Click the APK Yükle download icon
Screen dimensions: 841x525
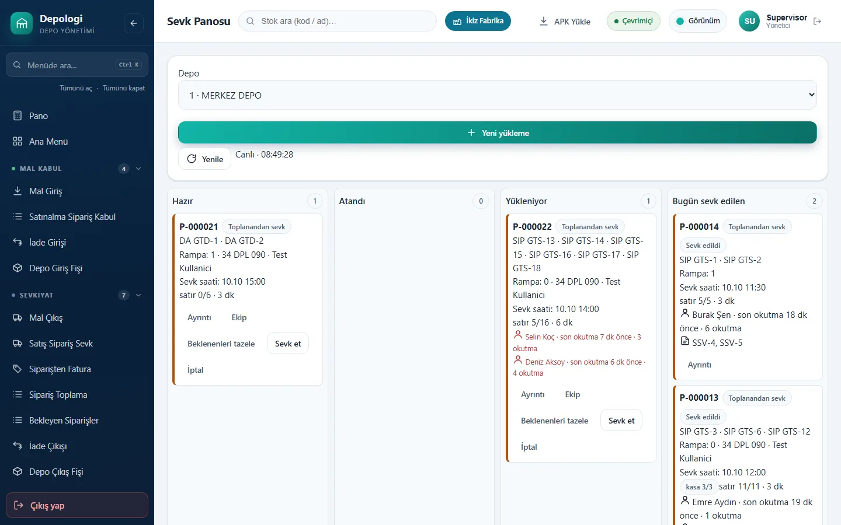[544, 21]
